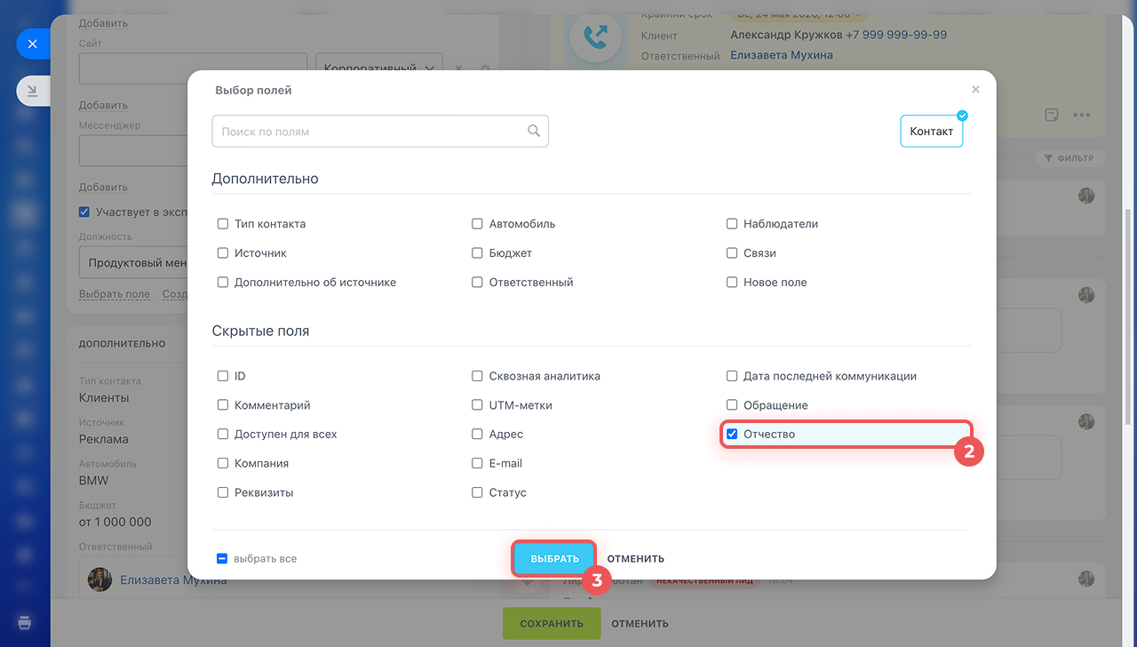Click the Выбрать button

click(554, 559)
